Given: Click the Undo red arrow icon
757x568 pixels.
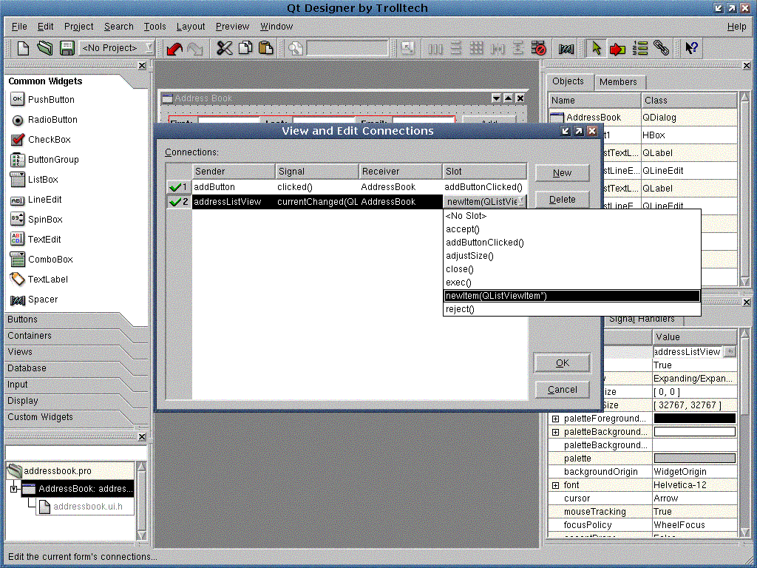Looking at the screenshot, I should [174, 48].
